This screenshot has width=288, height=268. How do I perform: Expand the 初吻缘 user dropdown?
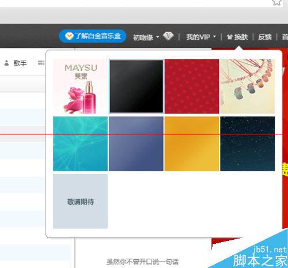tap(146, 37)
